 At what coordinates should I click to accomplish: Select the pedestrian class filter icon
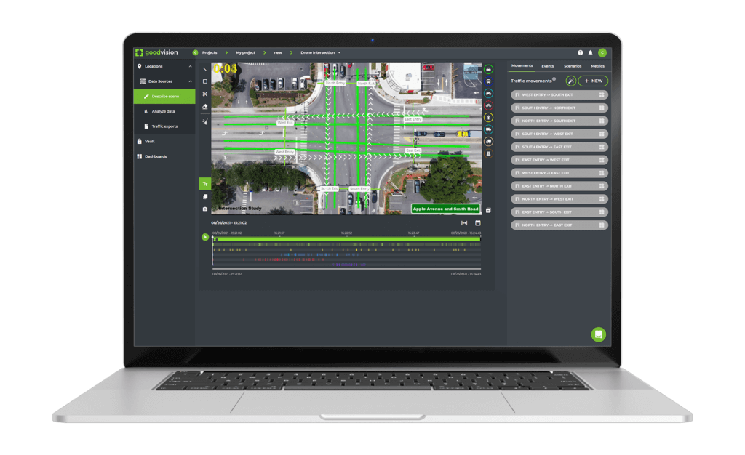[x=489, y=118]
